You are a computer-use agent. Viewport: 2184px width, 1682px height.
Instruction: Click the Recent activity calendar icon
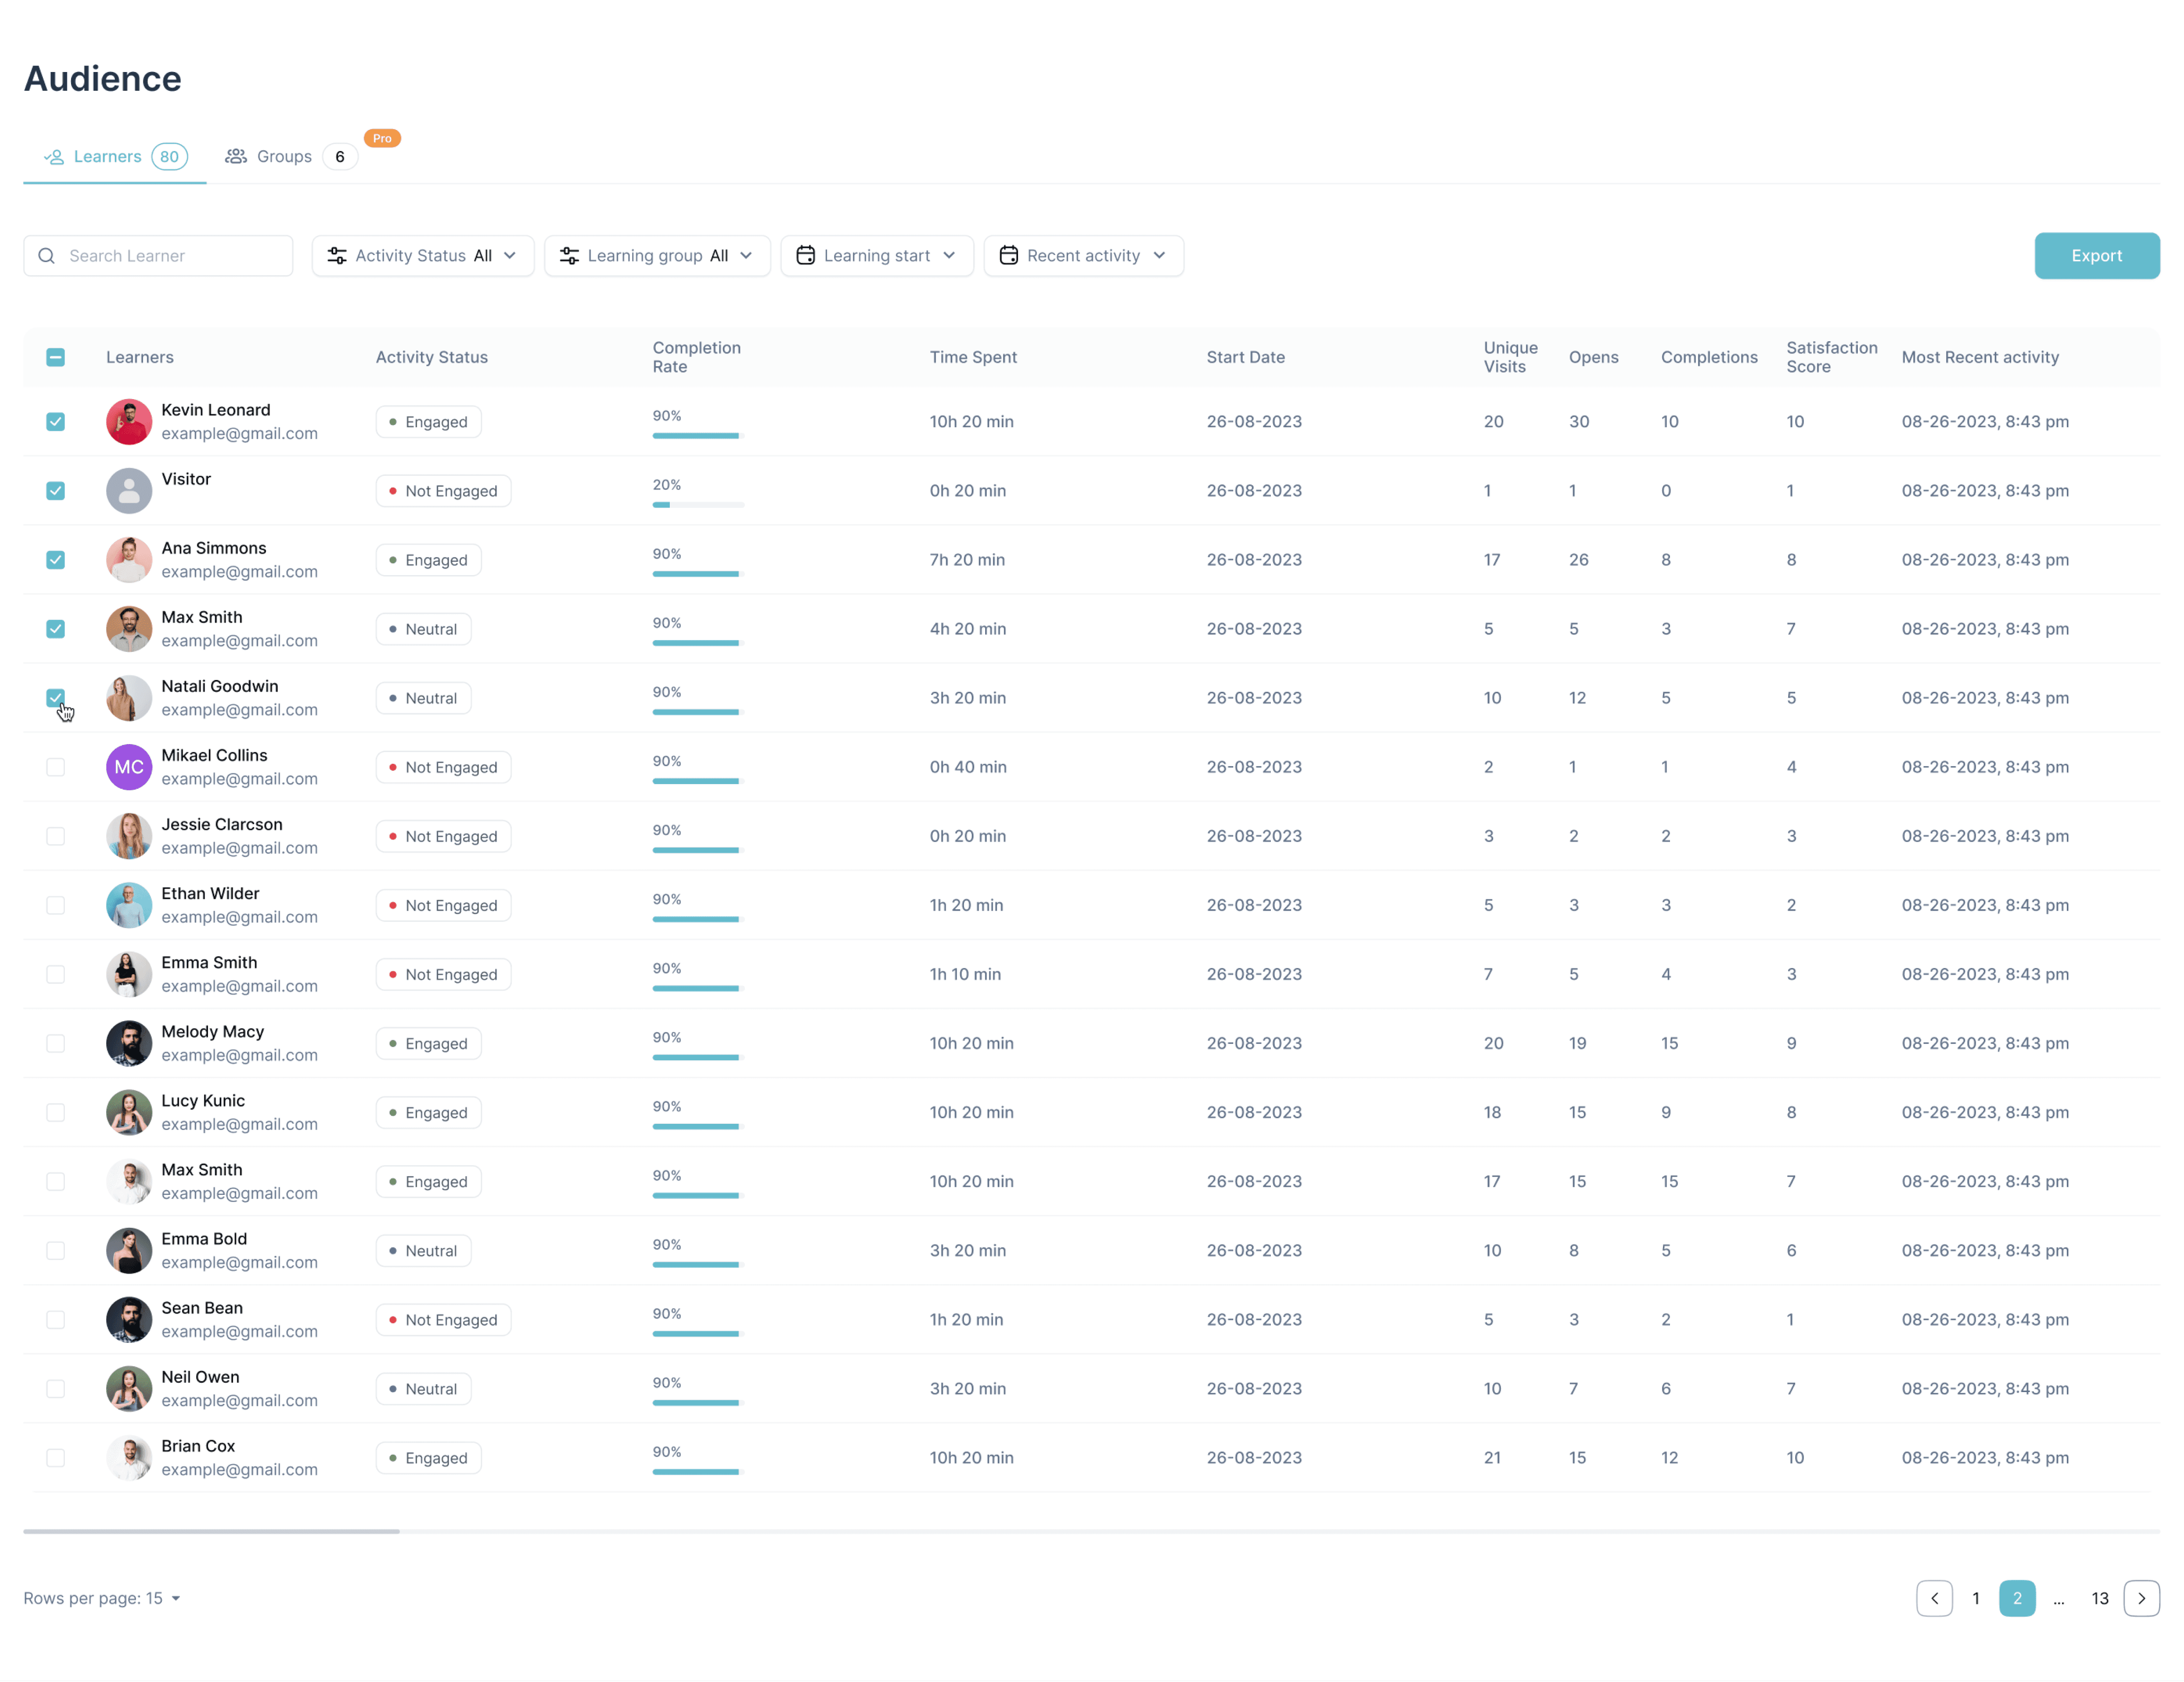[1008, 256]
